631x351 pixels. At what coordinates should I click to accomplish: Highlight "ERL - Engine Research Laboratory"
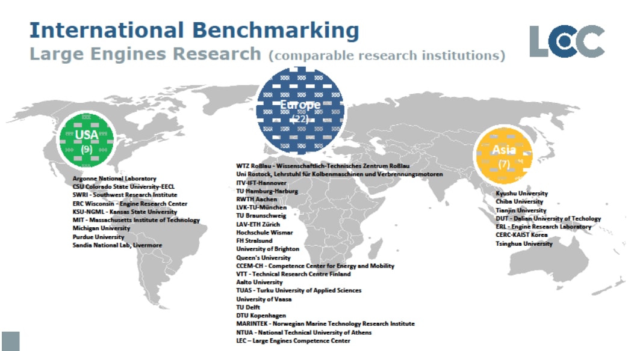click(x=543, y=227)
